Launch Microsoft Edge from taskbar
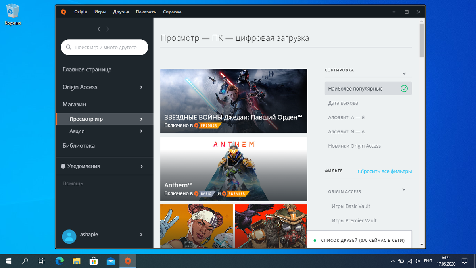 59,261
